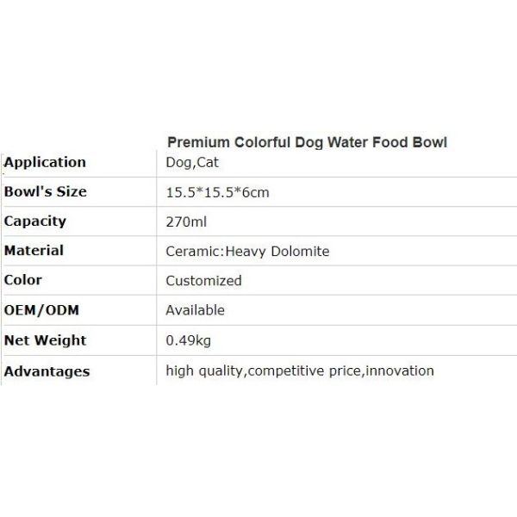Click the Premium Colorful Dog Water Food Bowl title
The image size is (517, 517).
[306, 141]
